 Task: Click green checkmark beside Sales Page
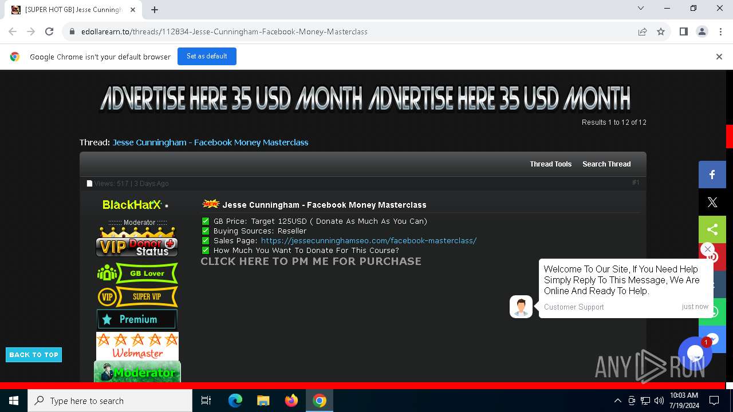pyautogui.click(x=206, y=240)
